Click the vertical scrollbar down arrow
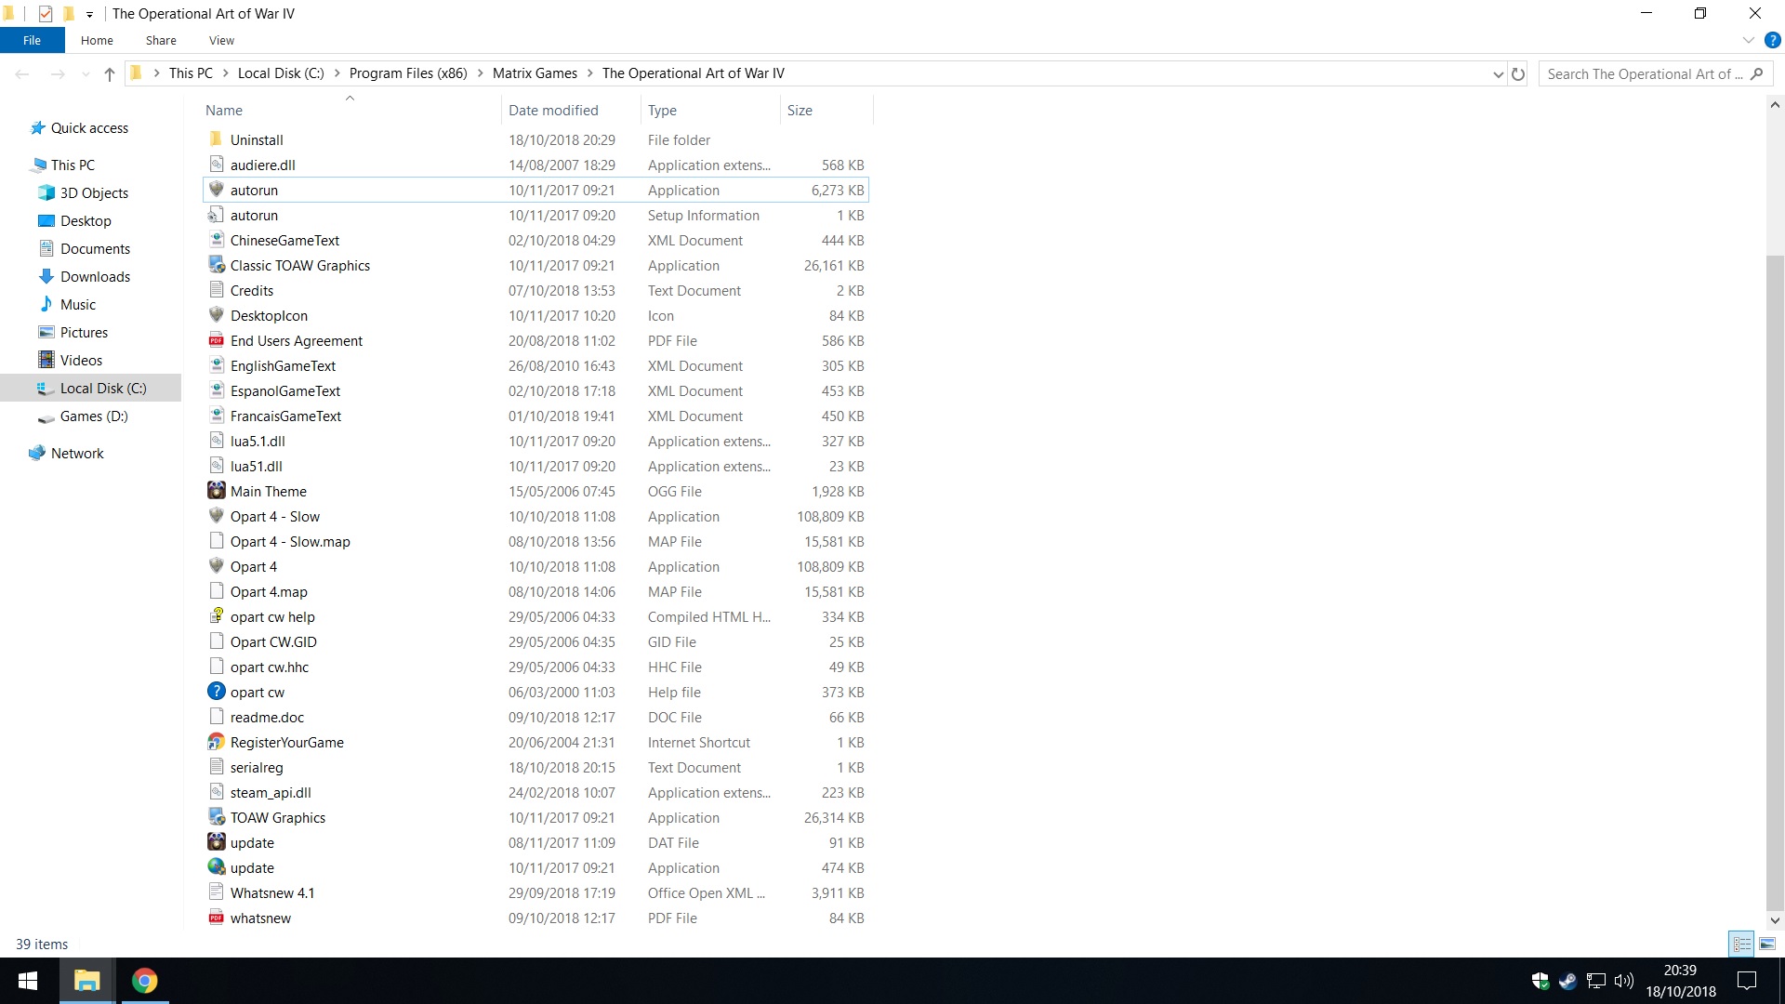1785x1004 pixels. click(x=1775, y=920)
